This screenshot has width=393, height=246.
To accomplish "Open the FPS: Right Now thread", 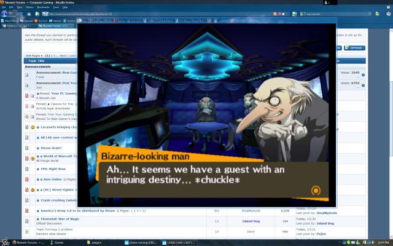I will [x=53, y=169].
